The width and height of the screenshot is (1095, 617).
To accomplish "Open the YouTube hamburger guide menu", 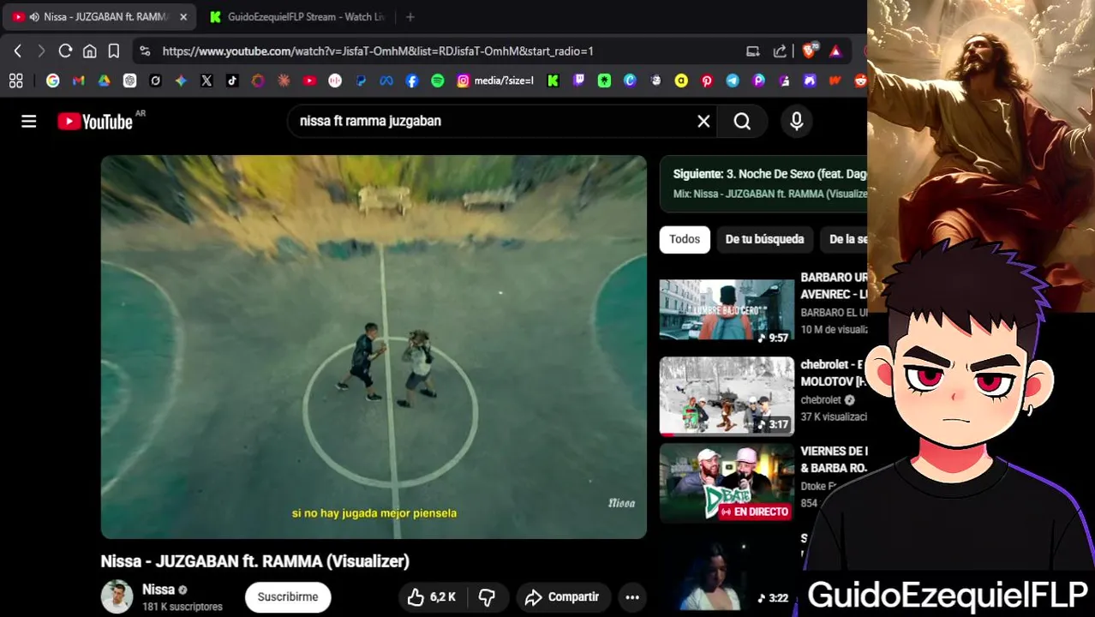I will pyautogui.click(x=29, y=122).
